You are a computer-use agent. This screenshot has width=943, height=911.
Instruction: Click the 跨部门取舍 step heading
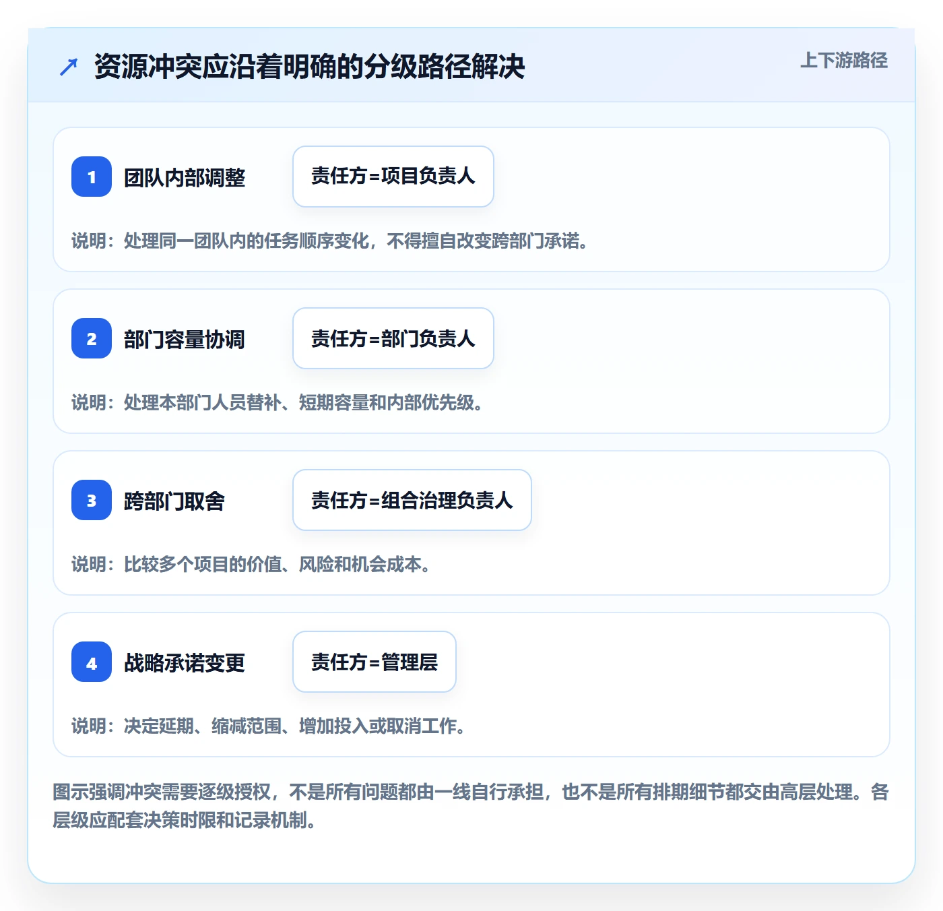point(174,501)
